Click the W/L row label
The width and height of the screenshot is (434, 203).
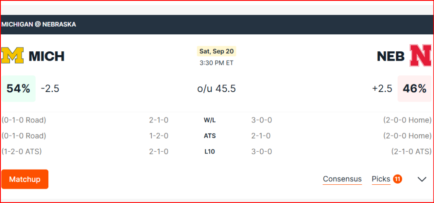[210, 120]
